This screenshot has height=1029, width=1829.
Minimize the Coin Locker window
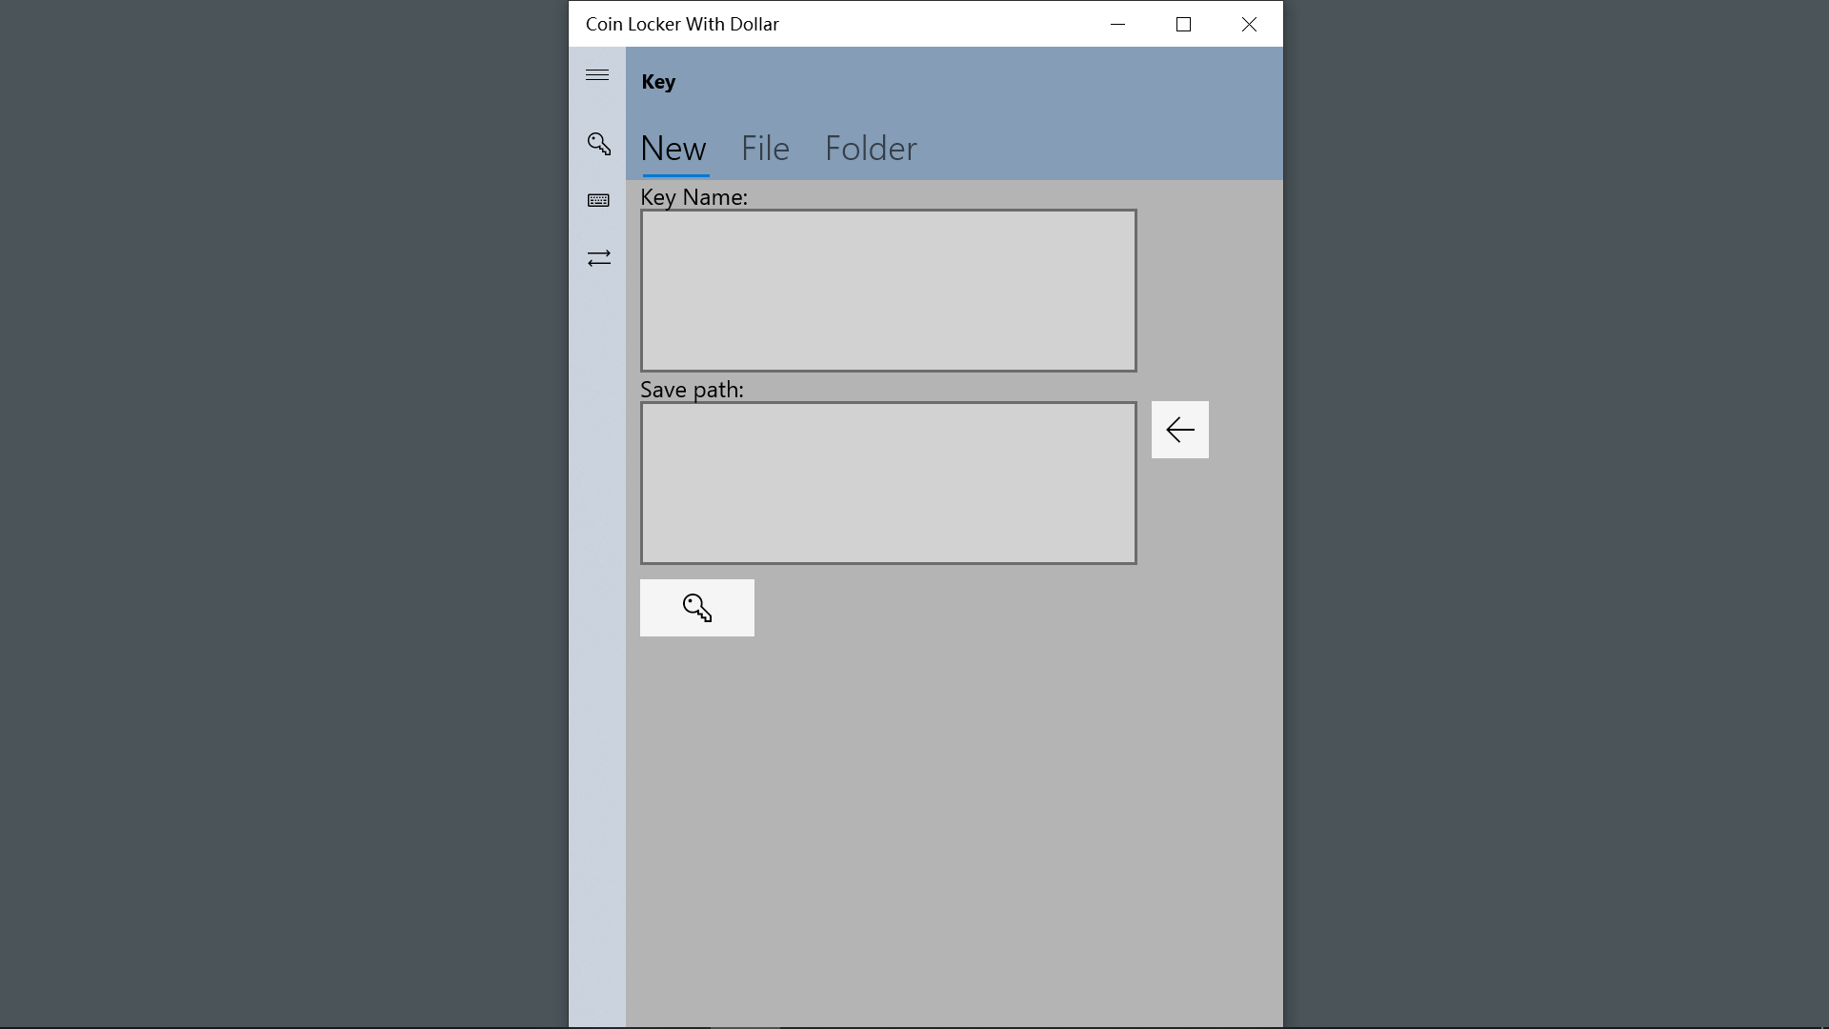[1117, 25]
